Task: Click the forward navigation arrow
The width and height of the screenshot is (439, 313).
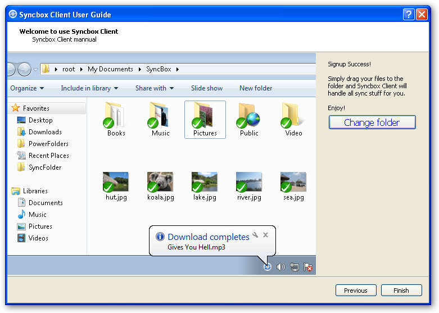Action: [24, 69]
